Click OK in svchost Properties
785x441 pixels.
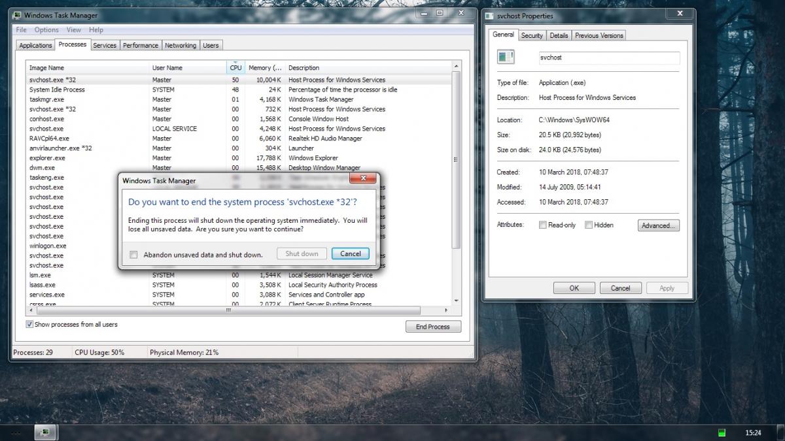click(x=574, y=288)
